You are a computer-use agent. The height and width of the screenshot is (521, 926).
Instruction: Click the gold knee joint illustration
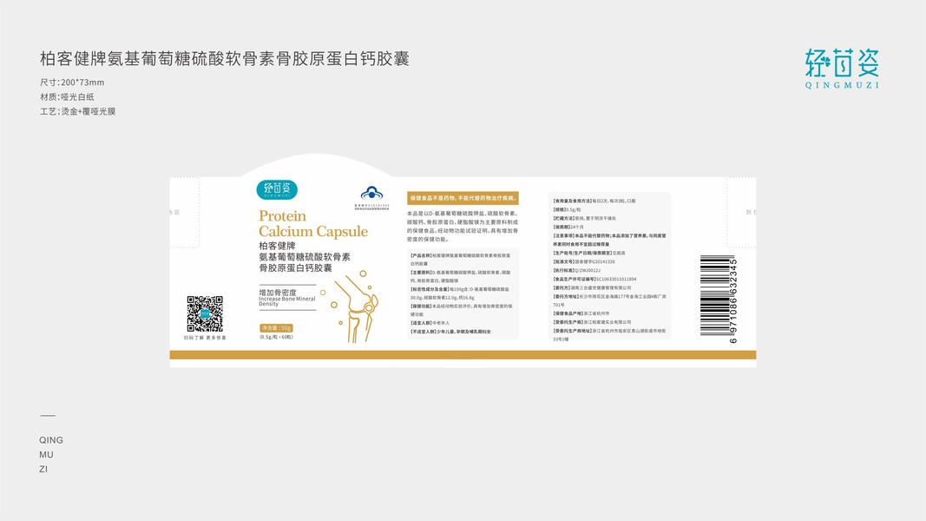pos(356,308)
